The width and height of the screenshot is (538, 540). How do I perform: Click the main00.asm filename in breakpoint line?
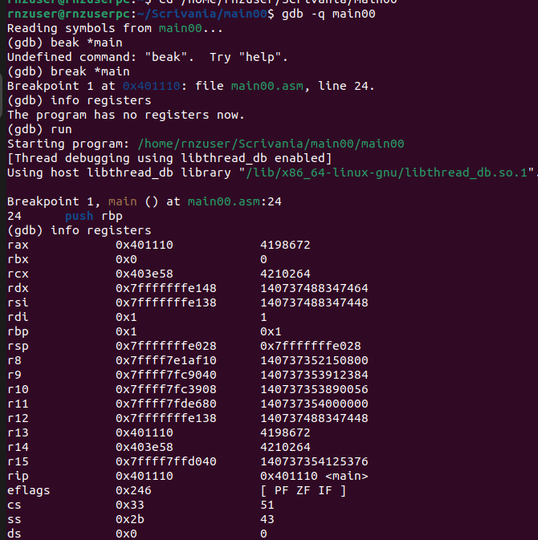click(x=267, y=86)
